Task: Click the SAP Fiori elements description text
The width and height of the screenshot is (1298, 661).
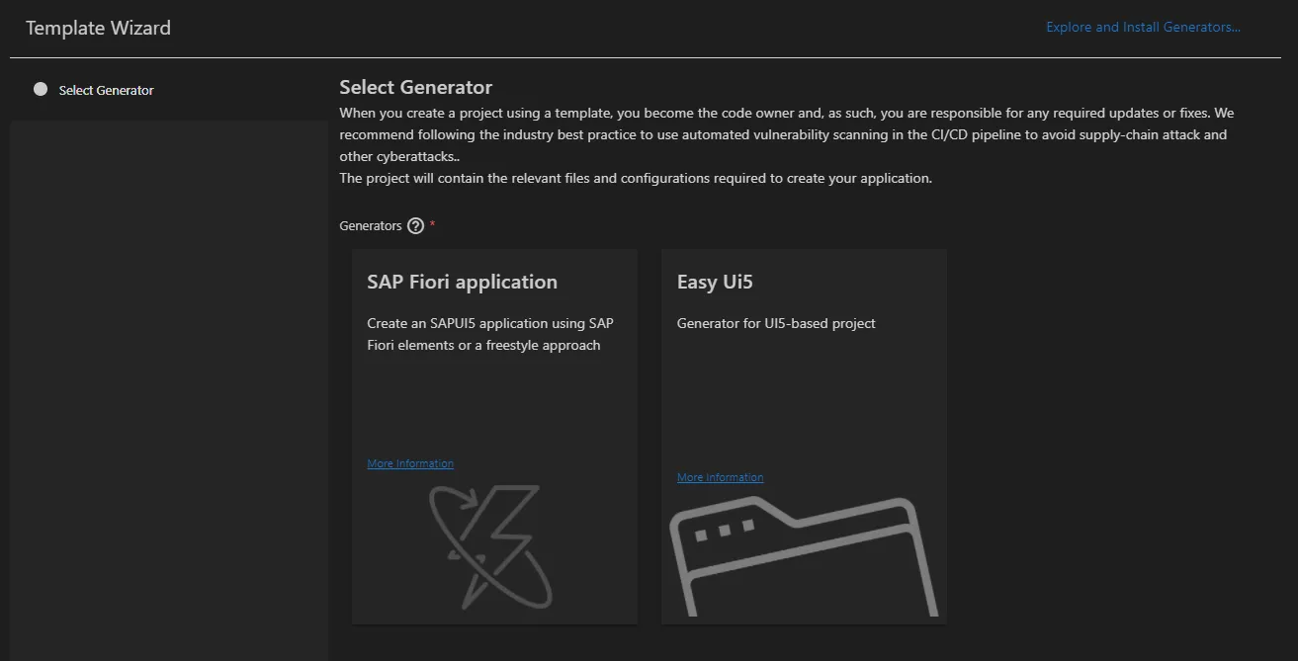Action: tap(490, 334)
